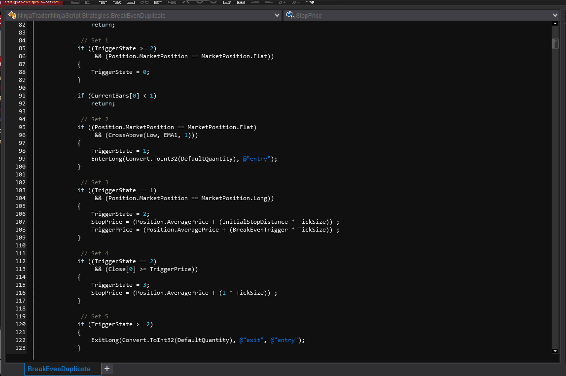
Task: Click the '// Set 2' comment
Action: [94, 119]
